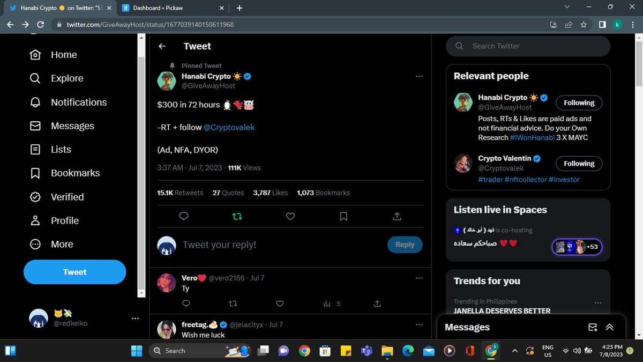The width and height of the screenshot is (643, 362).
Task: Open Microsoft Edge from the taskbar
Action: coord(408,351)
